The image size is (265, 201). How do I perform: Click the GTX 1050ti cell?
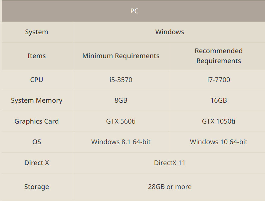point(218,121)
